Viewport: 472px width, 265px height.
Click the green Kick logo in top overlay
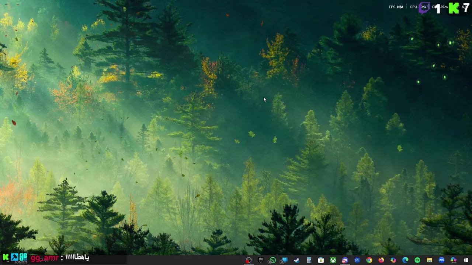[454, 8]
